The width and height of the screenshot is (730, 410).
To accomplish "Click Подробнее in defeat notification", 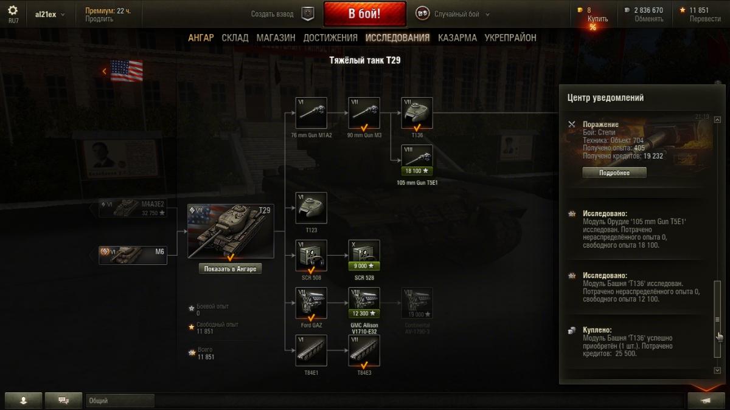I will click(x=614, y=173).
